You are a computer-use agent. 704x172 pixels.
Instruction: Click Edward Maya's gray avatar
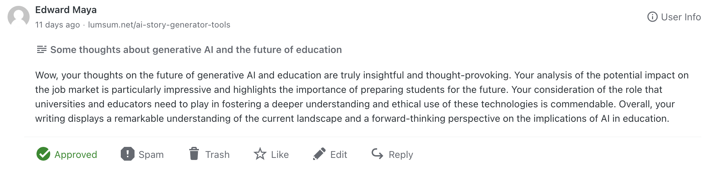point(19,16)
